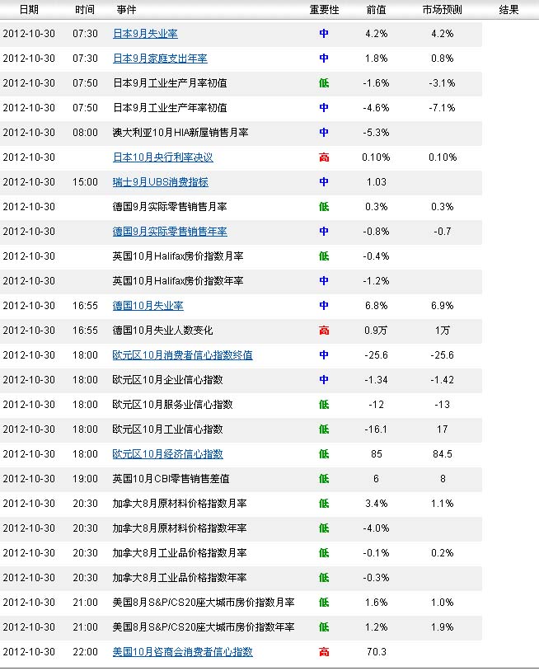Screen dimensions: 539x671
Task: Select the 加拿大8月原材料价格指数年率 event text
Action: [180, 528]
